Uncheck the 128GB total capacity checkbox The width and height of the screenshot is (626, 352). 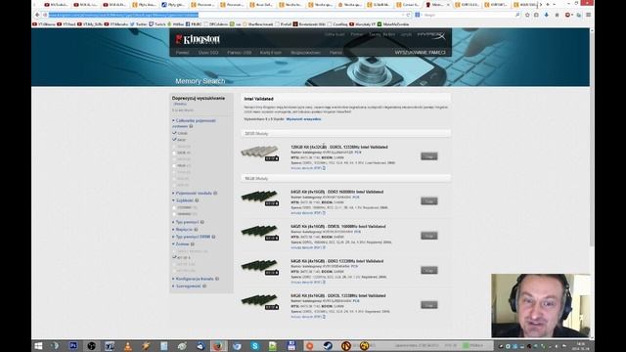[x=174, y=133]
